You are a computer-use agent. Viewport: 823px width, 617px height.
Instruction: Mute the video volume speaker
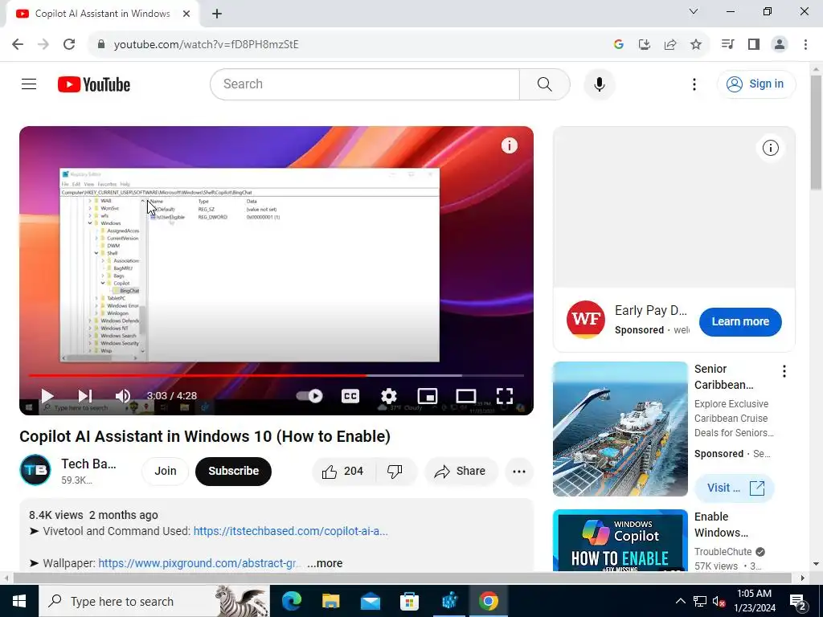(x=123, y=395)
